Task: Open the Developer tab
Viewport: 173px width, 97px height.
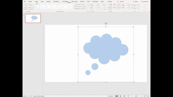Action: pos(95,1)
